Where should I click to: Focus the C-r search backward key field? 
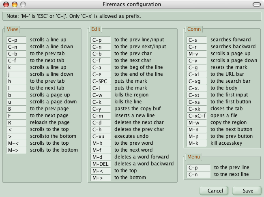click(197, 47)
